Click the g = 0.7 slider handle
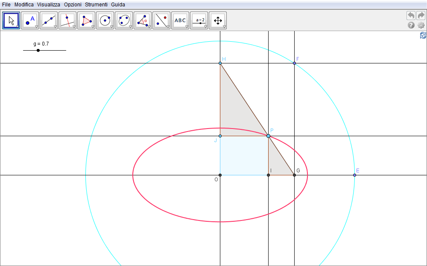This screenshot has width=427, height=266. (38, 50)
